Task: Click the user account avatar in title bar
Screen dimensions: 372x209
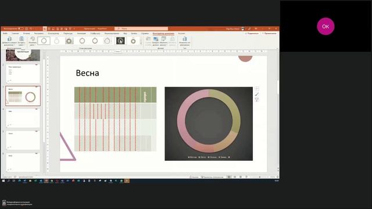Action: [x=243, y=28]
